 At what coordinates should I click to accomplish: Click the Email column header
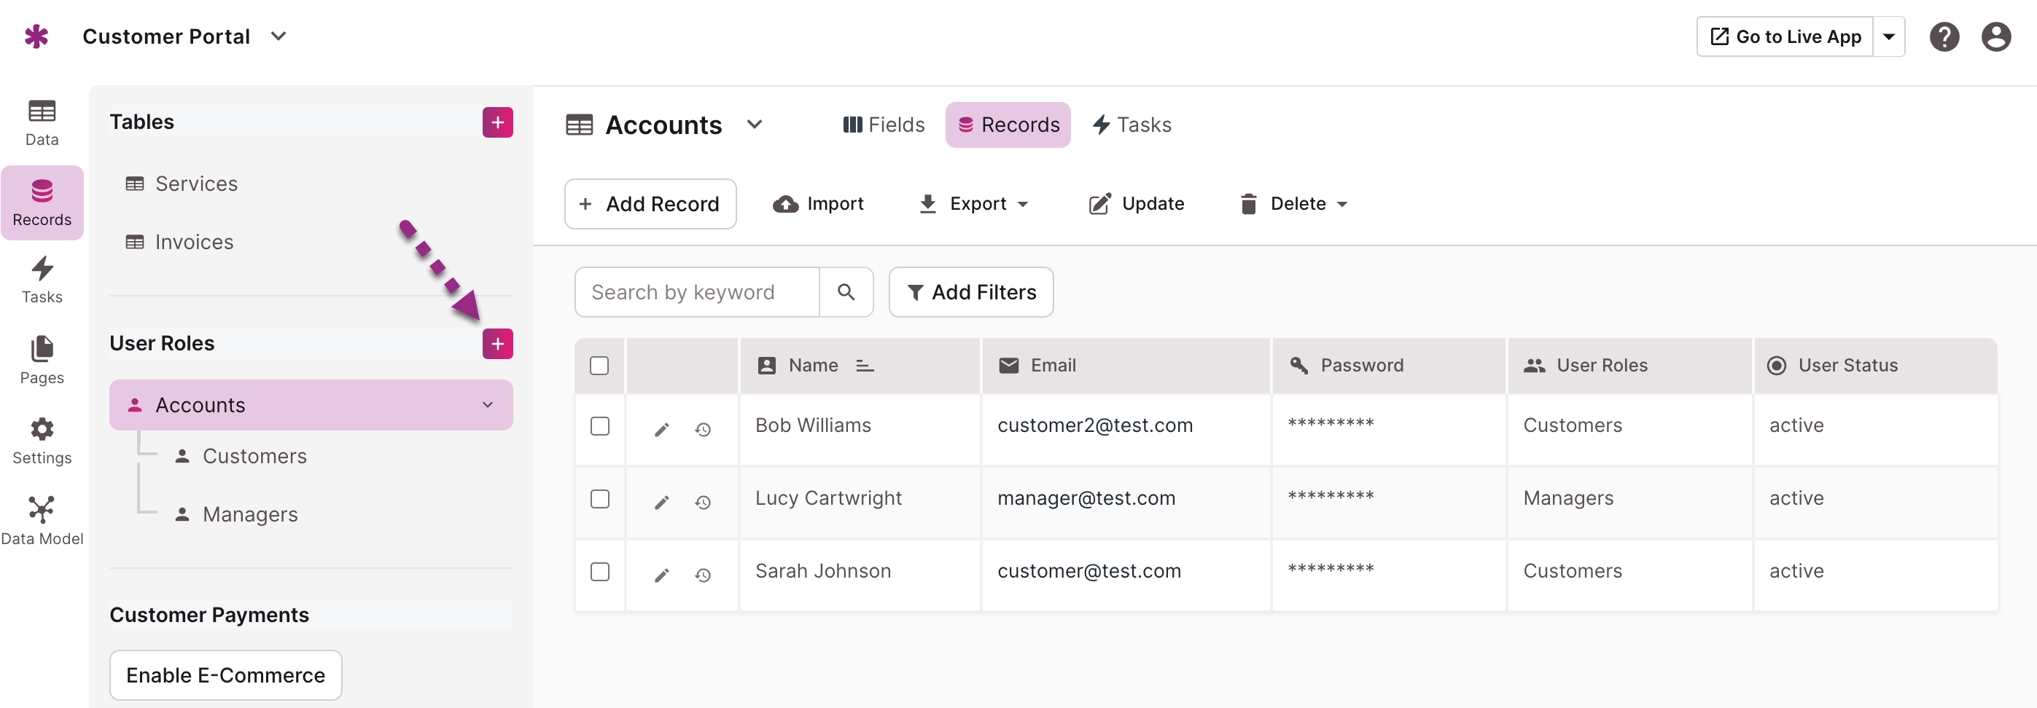pos(1125,366)
